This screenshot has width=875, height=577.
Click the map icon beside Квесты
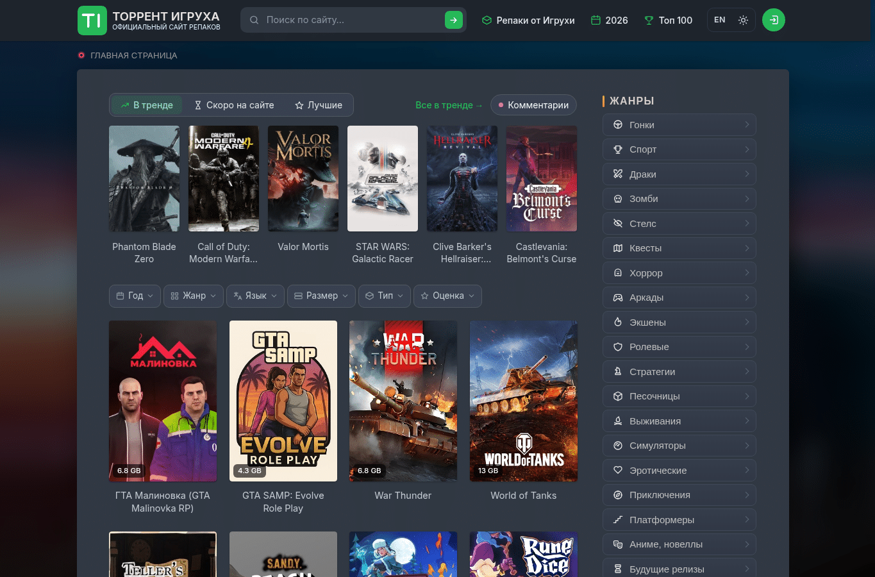(x=618, y=248)
